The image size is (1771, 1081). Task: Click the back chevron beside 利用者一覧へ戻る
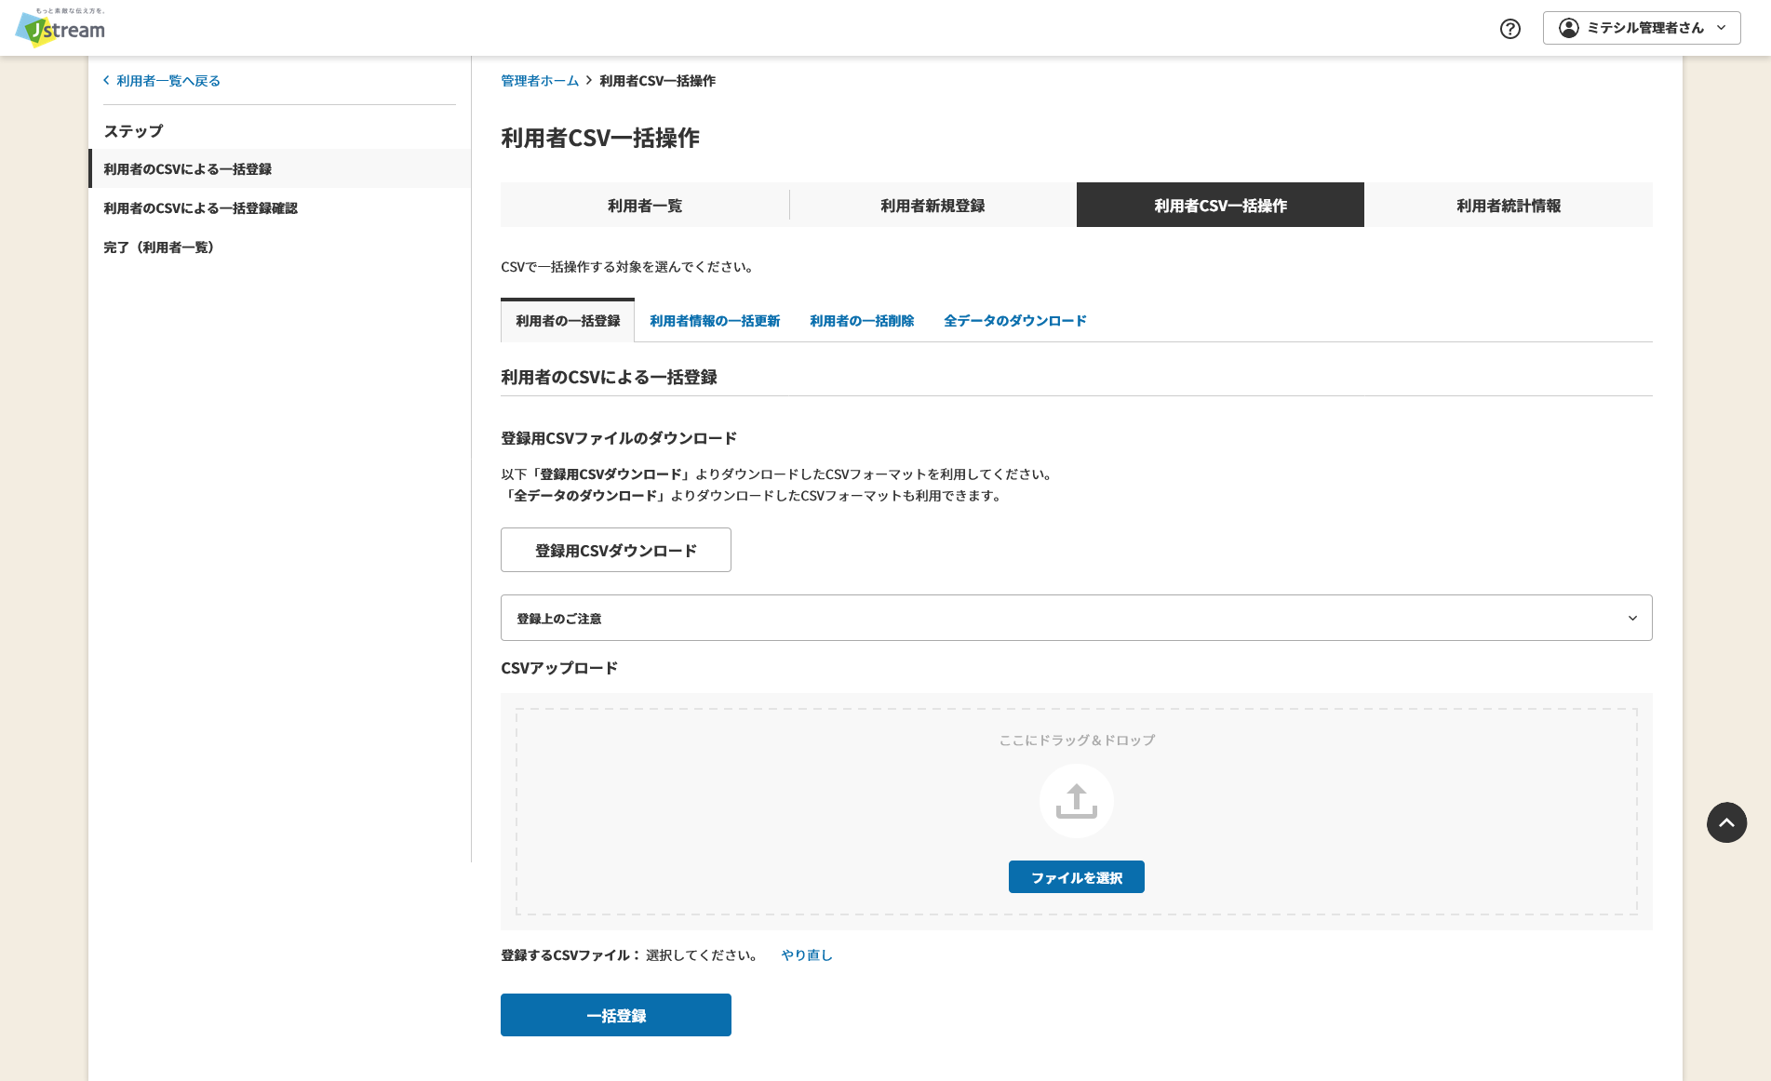(106, 81)
